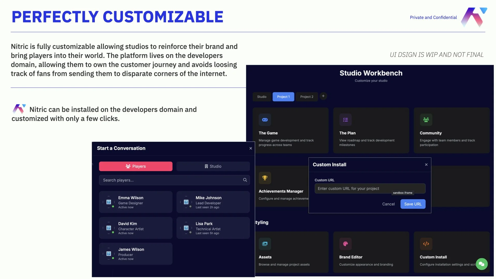Click The Plan checklist icon
This screenshot has width=496, height=279.
pos(345,120)
